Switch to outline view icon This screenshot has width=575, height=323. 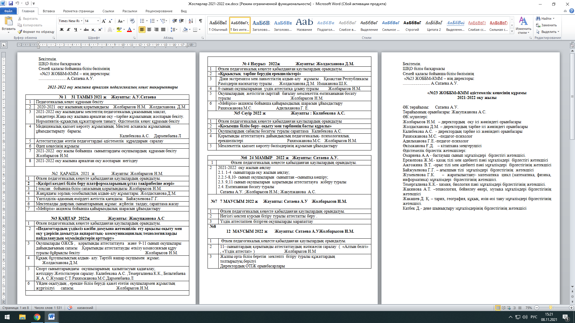tap(515, 308)
